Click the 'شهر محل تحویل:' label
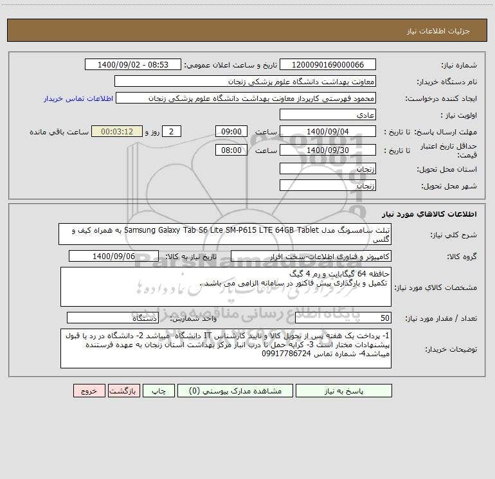The image size is (495, 479). (x=449, y=186)
